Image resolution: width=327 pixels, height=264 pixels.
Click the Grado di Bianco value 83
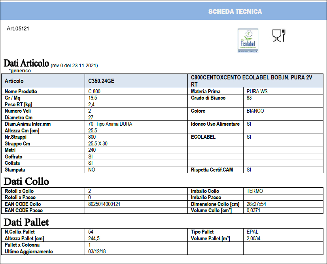click(249, 98)
